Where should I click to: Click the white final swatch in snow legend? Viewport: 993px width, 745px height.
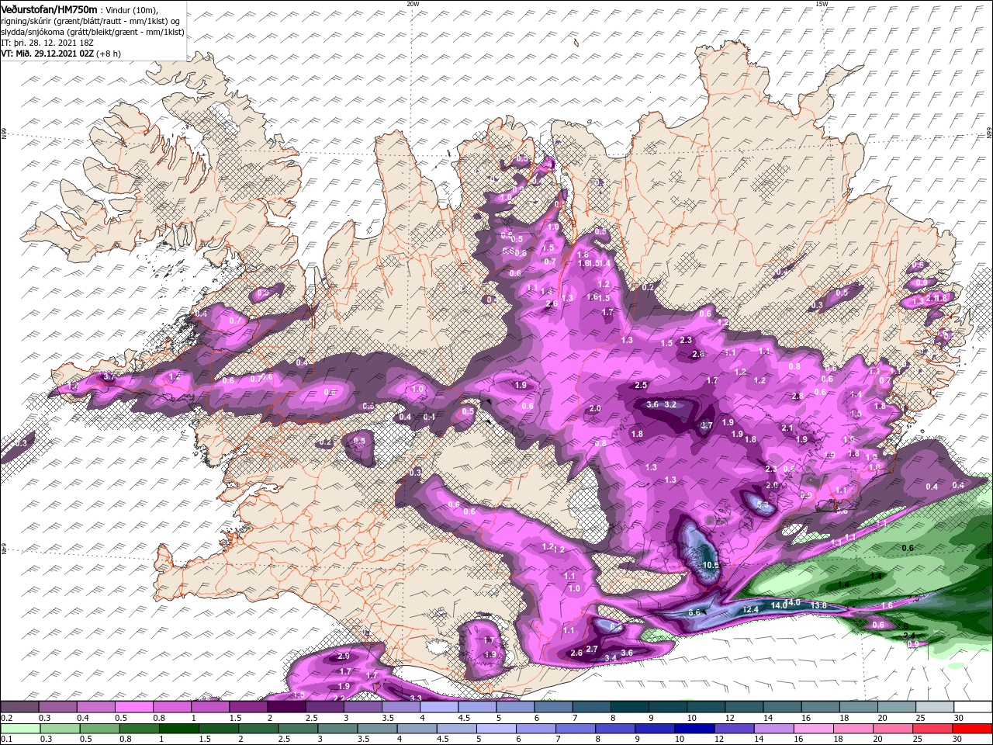tap(973, 707)
